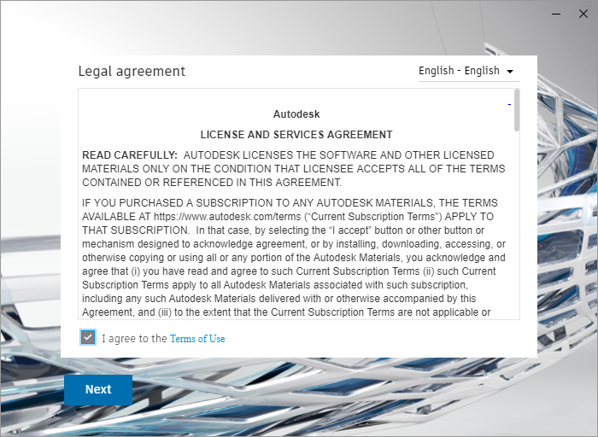Click the Legal agreement heading

132,71
